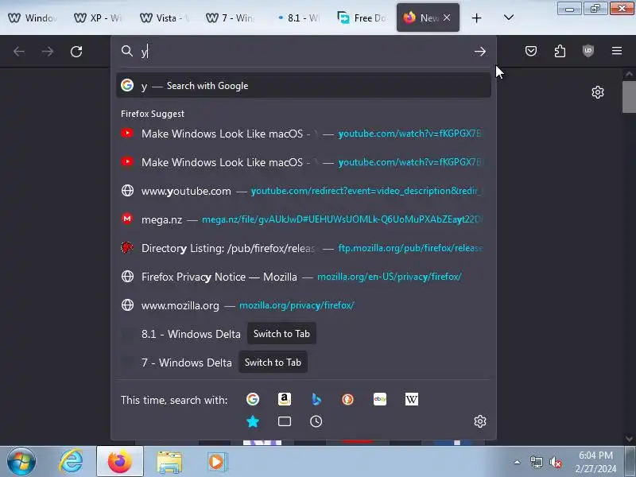Open the Firefox hamburger menu
This screenshot has height=477, width=636.
pos(617,51)
